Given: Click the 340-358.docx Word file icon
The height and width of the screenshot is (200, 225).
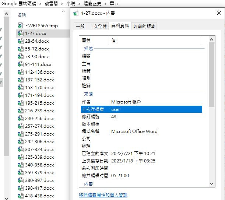Looking at the screenshot, I should [x=21, y=165].
